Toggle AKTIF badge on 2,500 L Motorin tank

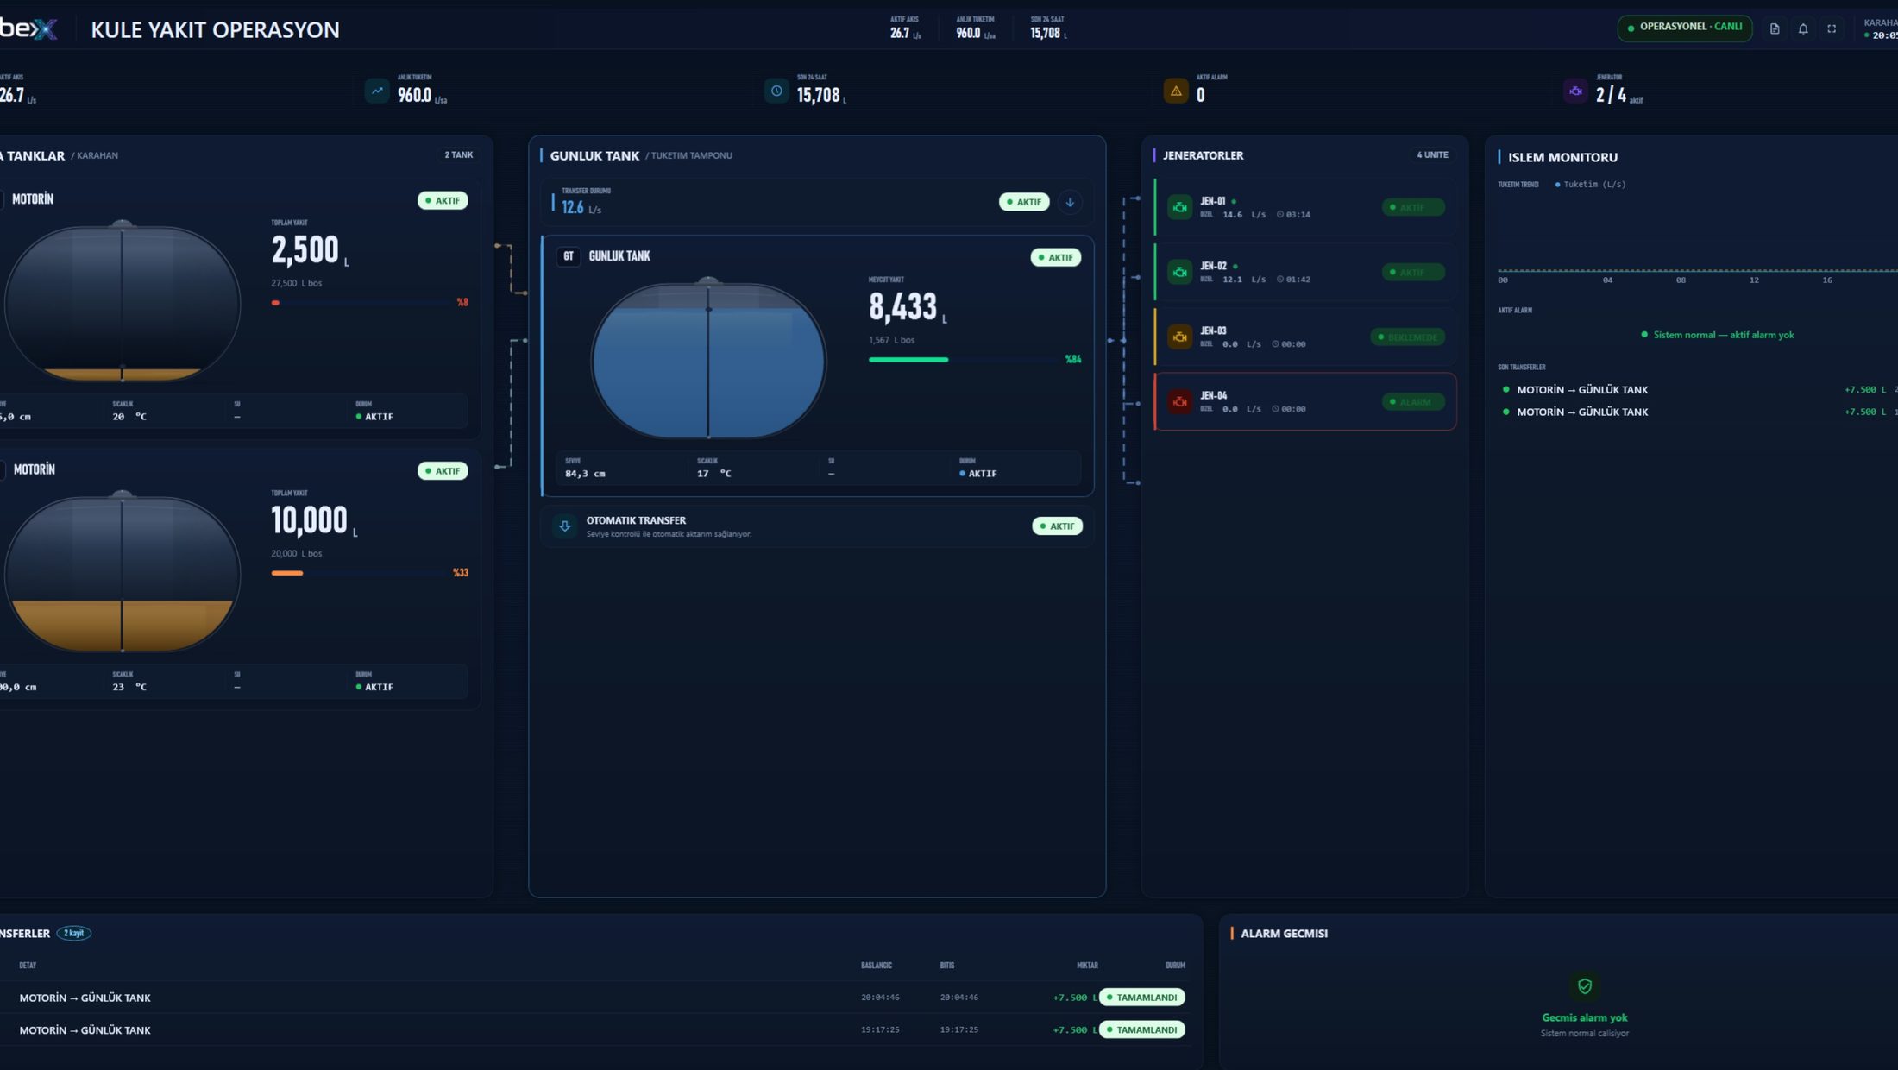coord(443,200)
